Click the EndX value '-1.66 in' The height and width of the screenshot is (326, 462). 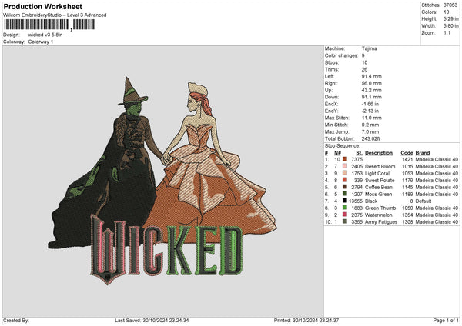click(370, 104)
